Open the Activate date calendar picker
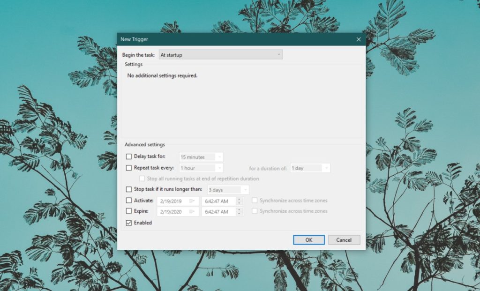 pyautogui.click(x=191, y=201)
